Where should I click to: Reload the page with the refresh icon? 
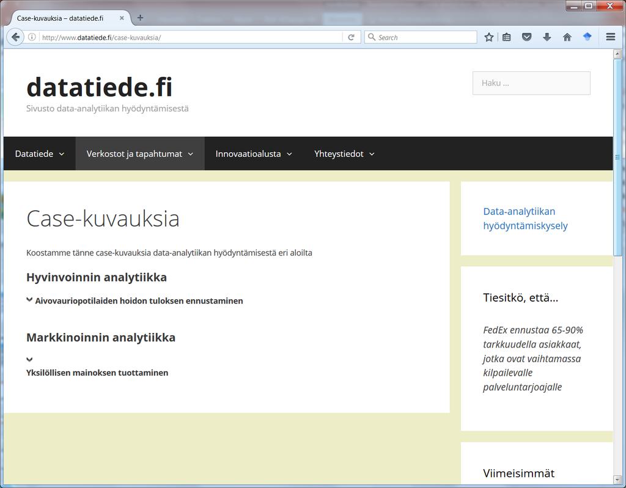click(x=352, y=37)
